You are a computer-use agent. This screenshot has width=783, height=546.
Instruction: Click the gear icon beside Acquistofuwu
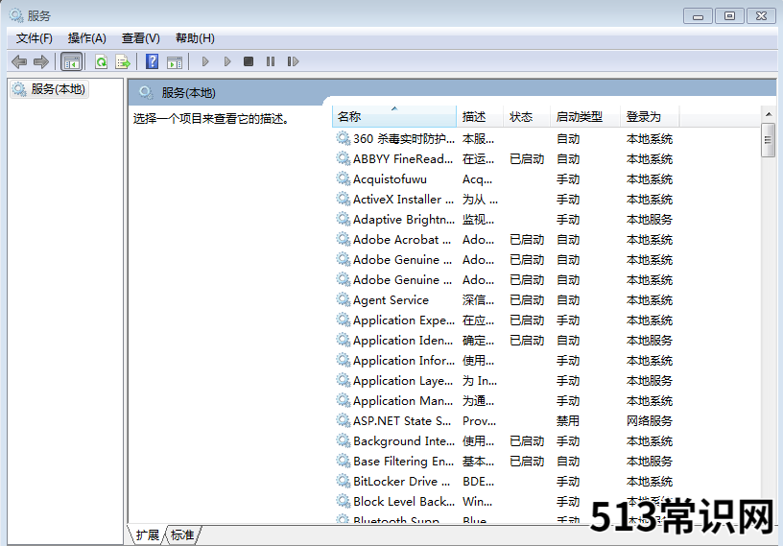[343, 178]
